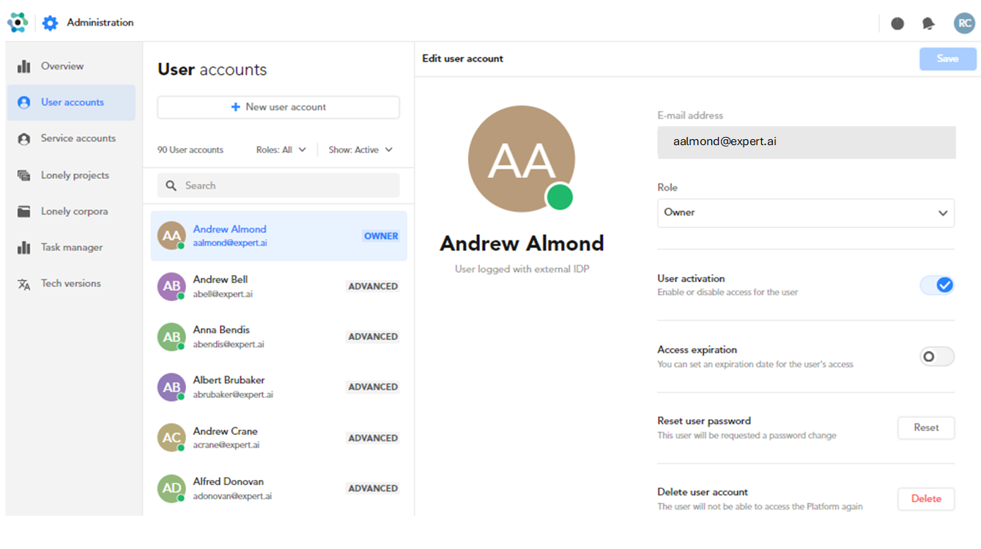Disable the User activation toggle
Image resolution: width=981 pixels, height=549 pixels.
[x=937, y=285]
